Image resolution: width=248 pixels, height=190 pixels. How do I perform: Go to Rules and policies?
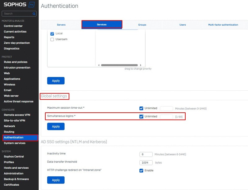click(x=16, y=62)
